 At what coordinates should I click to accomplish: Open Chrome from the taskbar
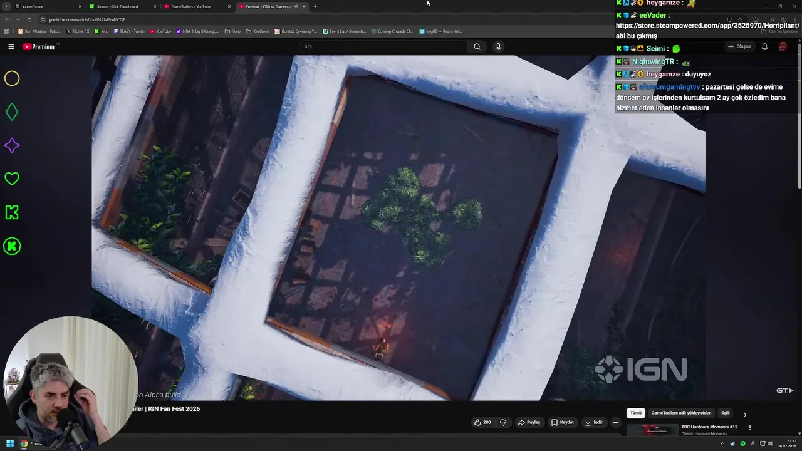click(24, 443)
